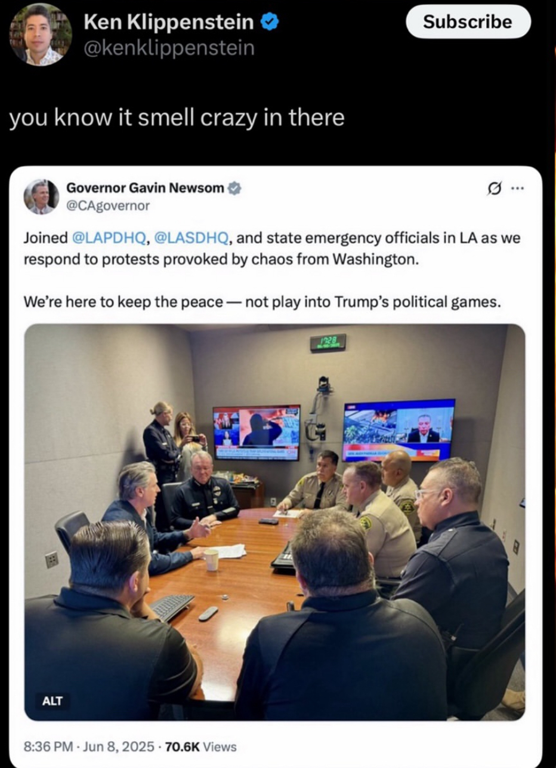
Task: Click the Grok slash-circle icon
Action: (x=493, y=190)
